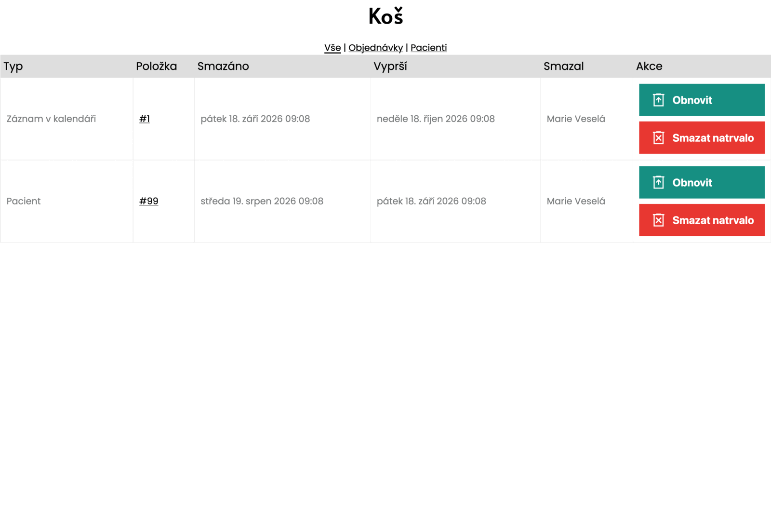771x528 pixels.
Task: Click the Smazáno column header
Action: click(x=223, y=66)
